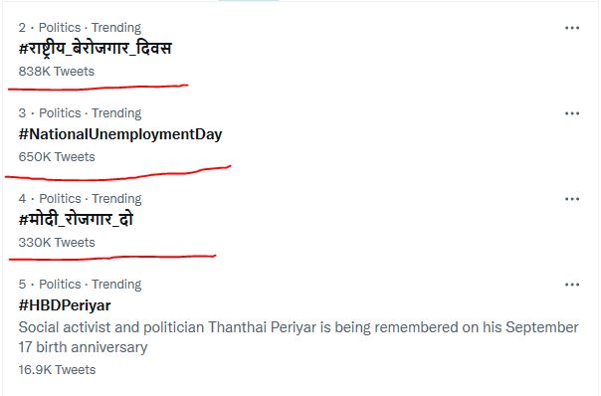601x396 pixels.
Task: Click "Politics" label in the rank 3 trend
Action: pyautogui.click(x=60, y=113)
